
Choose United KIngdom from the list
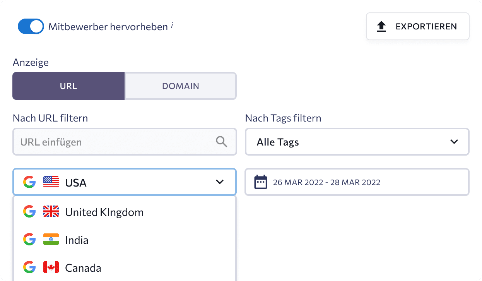pos(125,212)
